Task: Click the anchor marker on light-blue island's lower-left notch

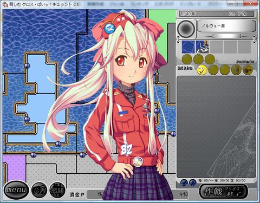Action: click(27, 119)
